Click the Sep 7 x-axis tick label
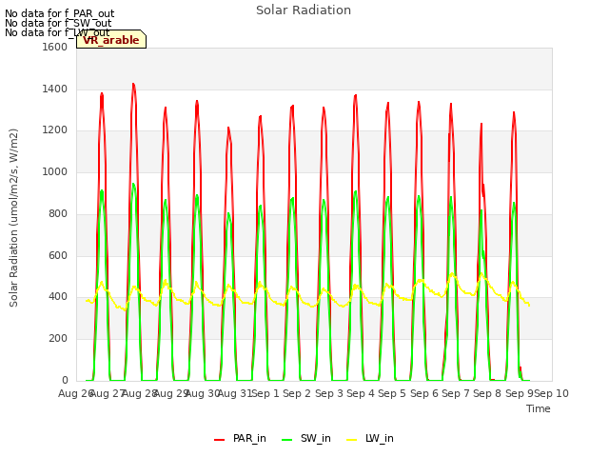Screen dimensions: 609x457 click(456, 393)
